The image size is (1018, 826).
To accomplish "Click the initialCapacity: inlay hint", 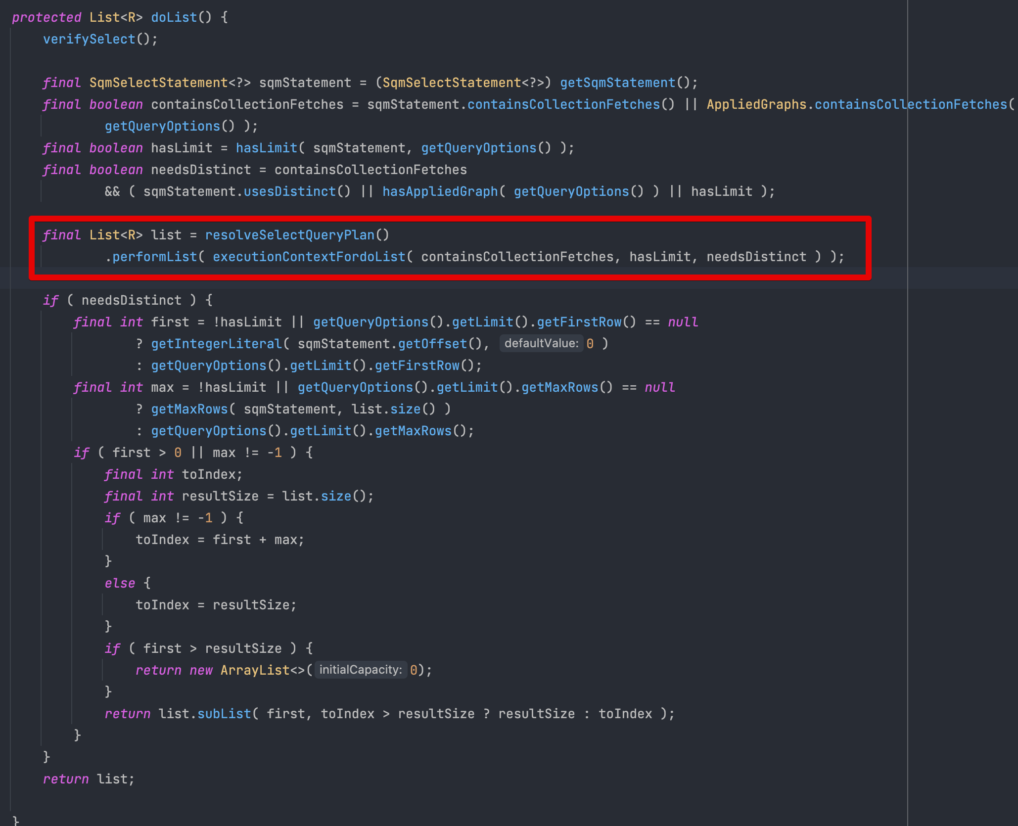I will point(361,670).
